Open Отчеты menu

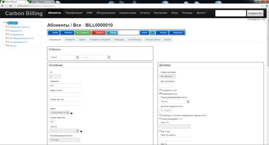coord(145,13)
